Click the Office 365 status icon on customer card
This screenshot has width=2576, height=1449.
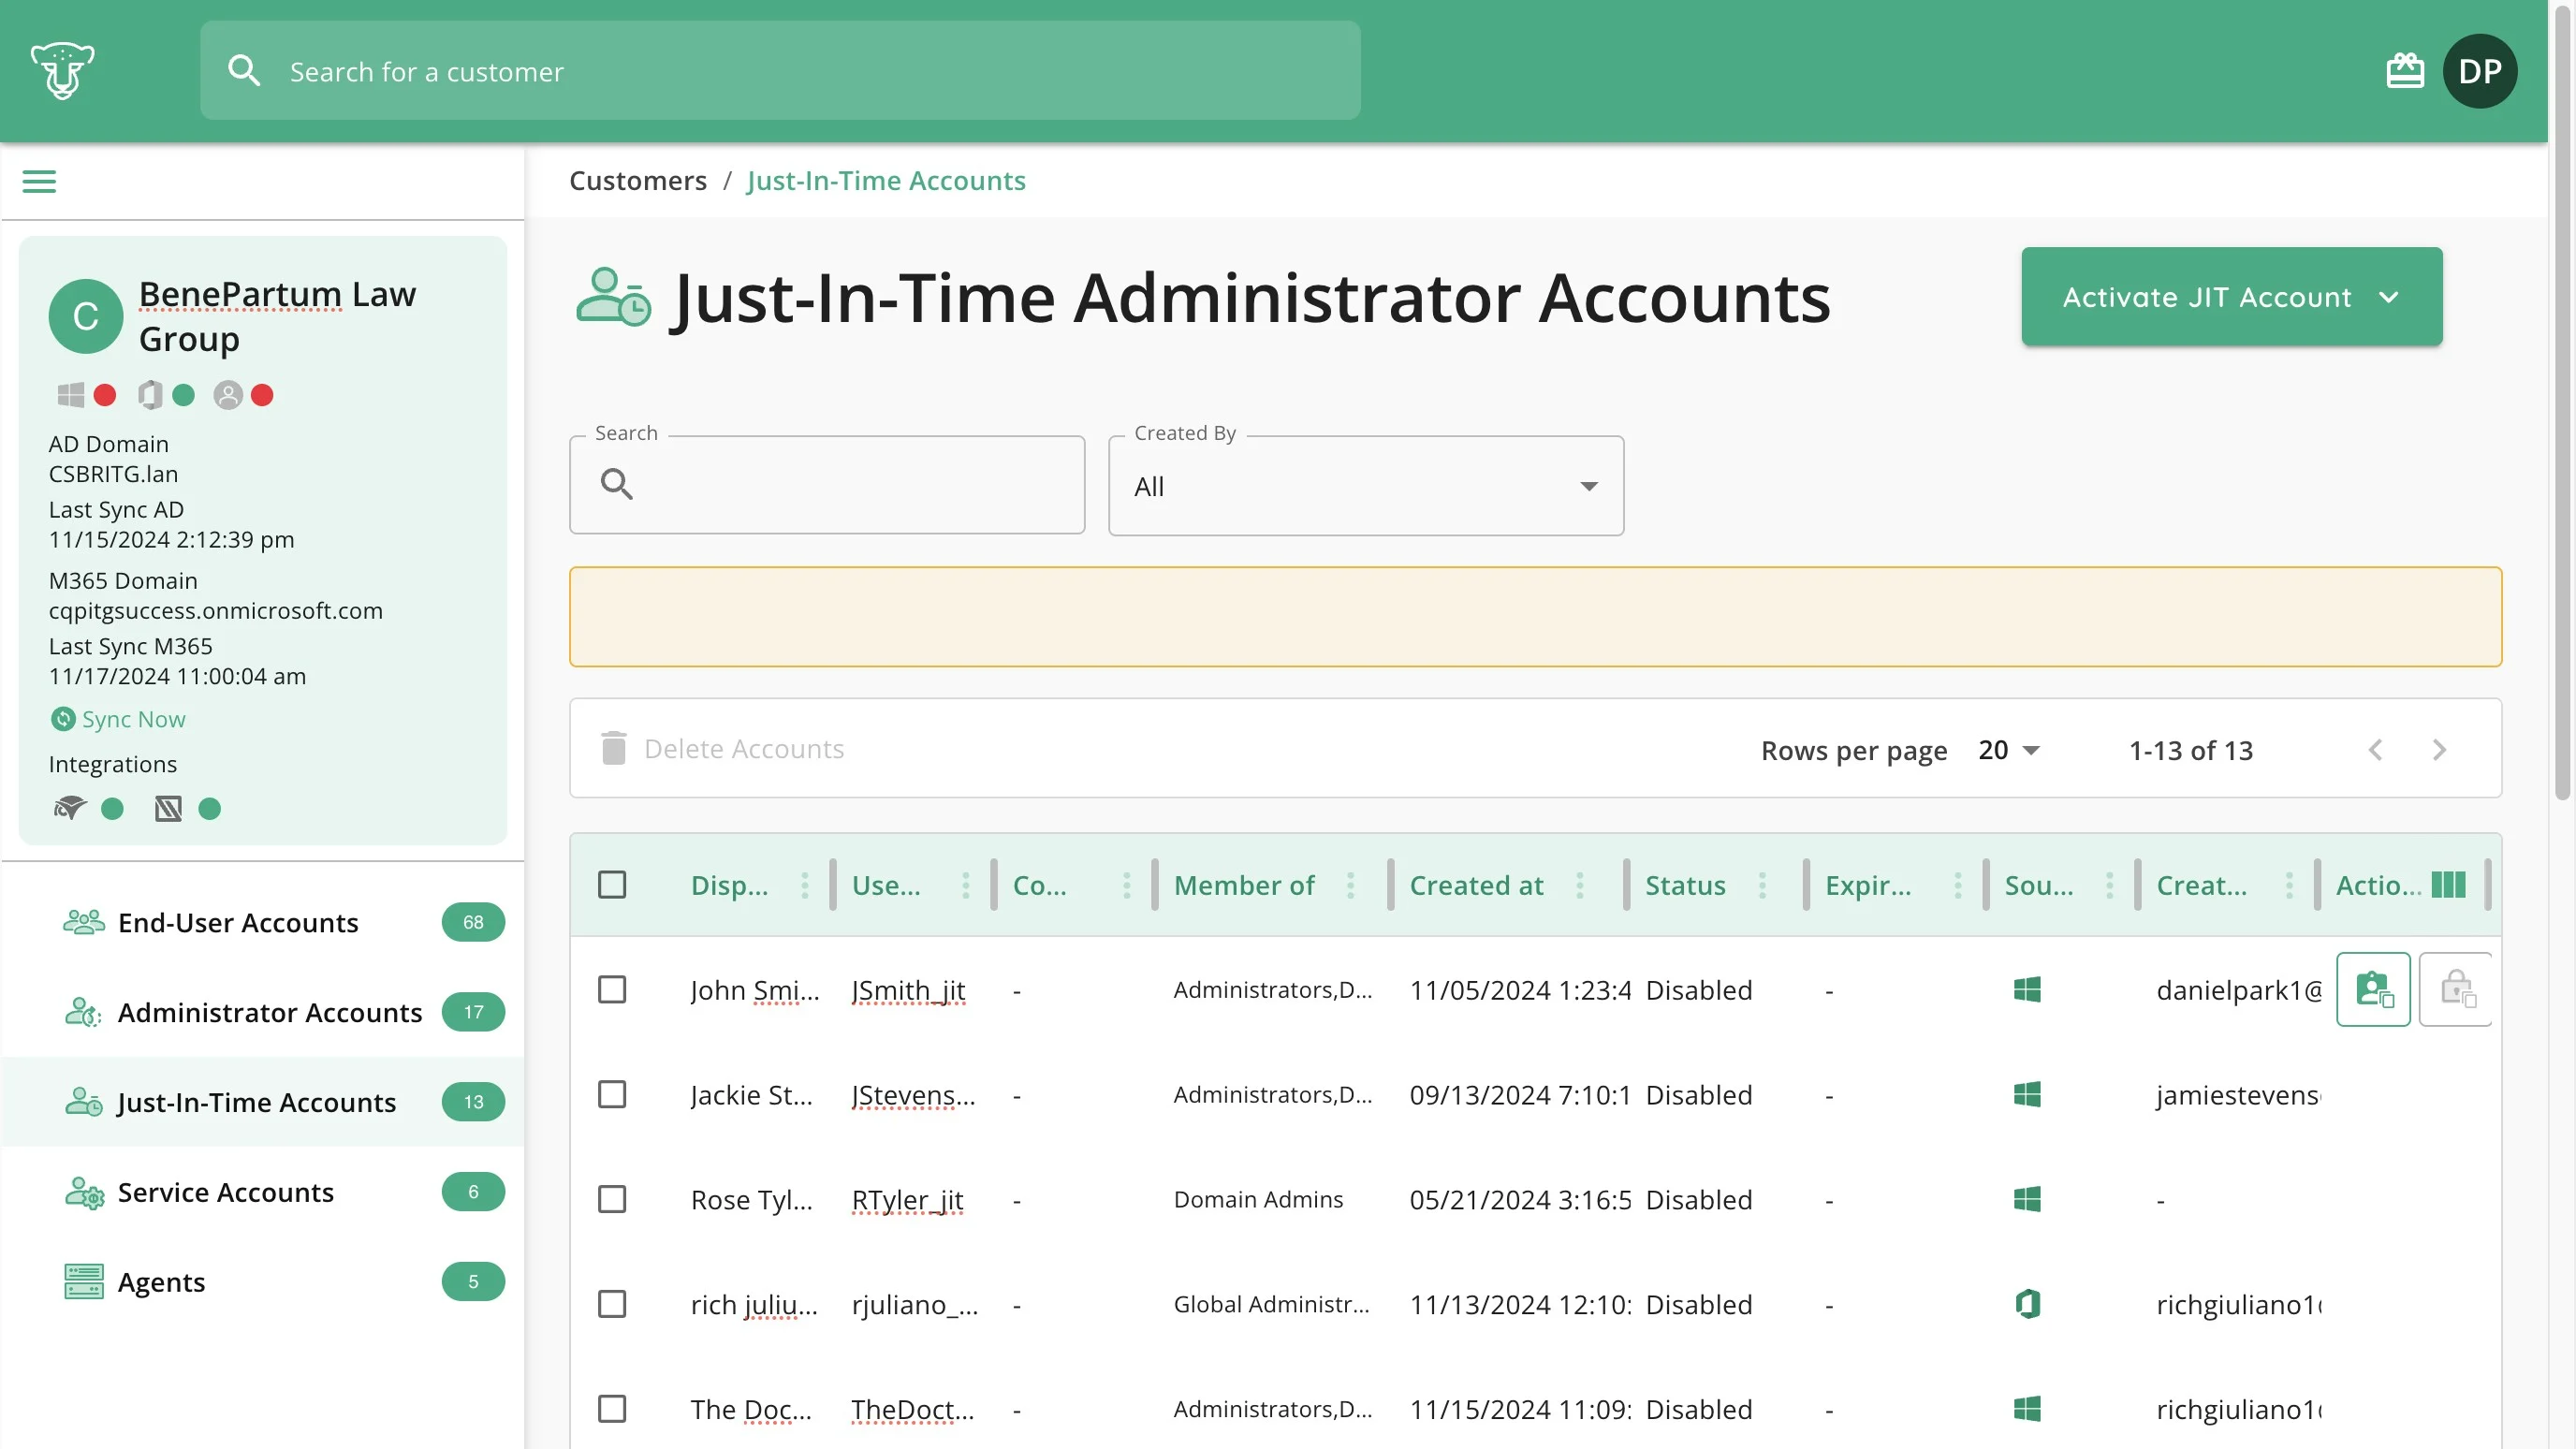150,395
